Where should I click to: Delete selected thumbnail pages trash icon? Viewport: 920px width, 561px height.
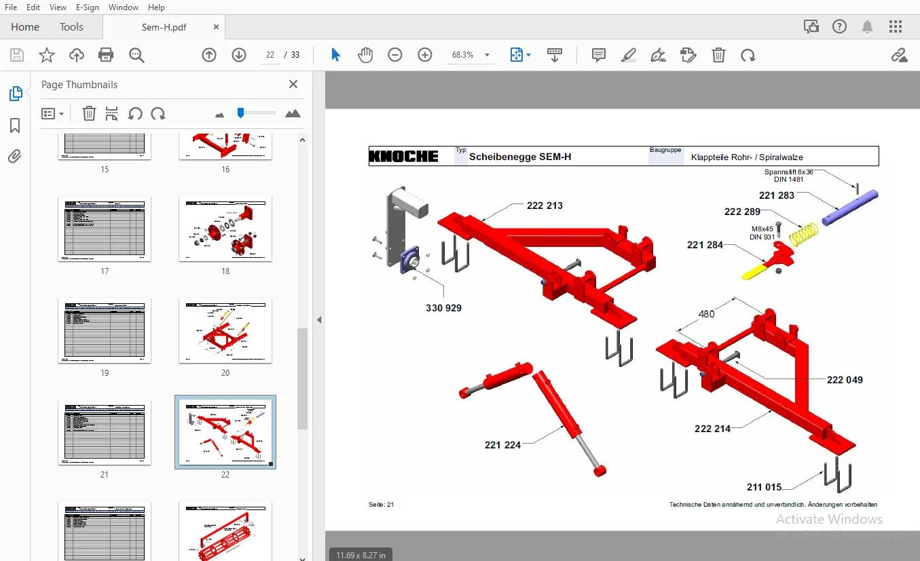[89, 113]
